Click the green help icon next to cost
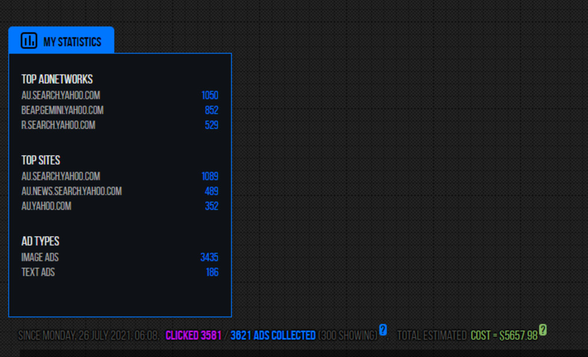Screen dimensions: 588x357 pos(543,330)
